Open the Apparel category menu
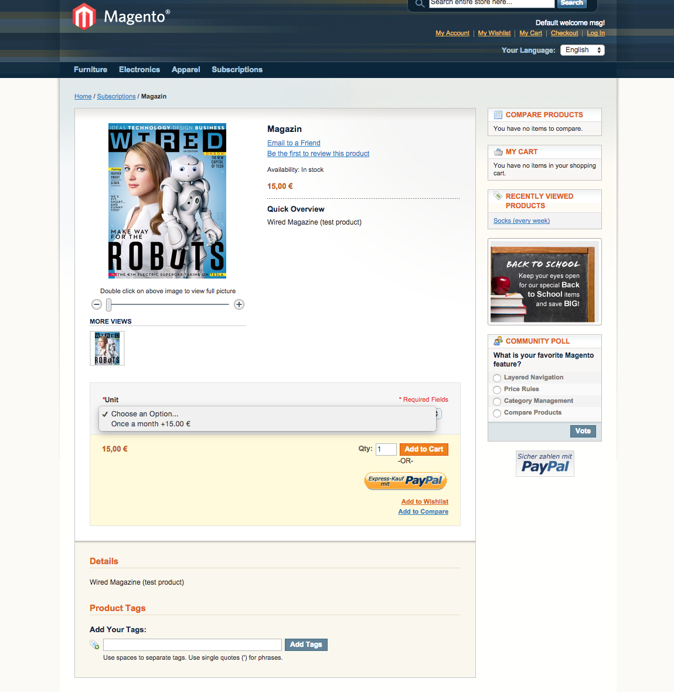 click(186, 69)
